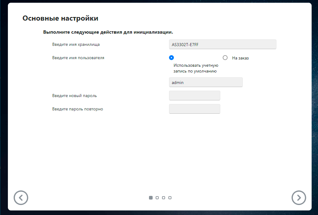Click the new password input field
The width and height of the screenshot is (318, 215).
click(195, 96)
